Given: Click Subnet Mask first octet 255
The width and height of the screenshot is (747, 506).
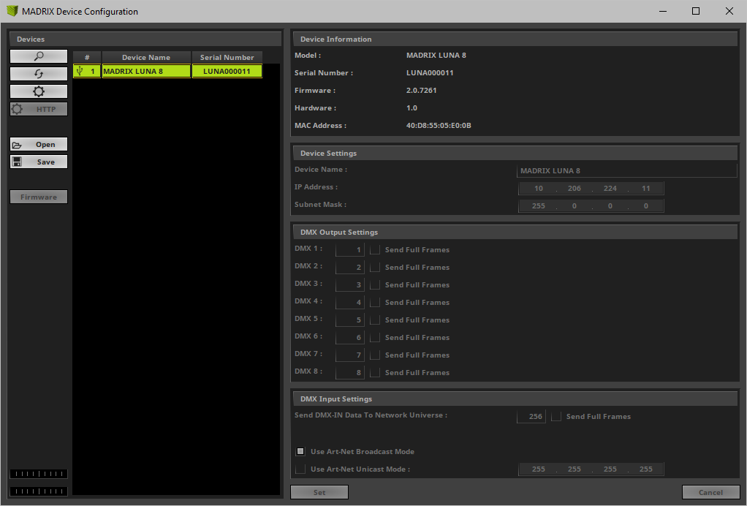Looking at the screenshot, I should coord(539,205).
